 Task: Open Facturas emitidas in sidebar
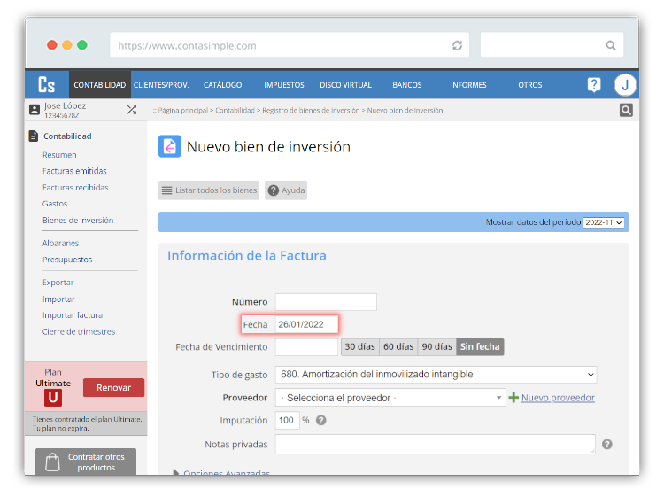[74, 171]
